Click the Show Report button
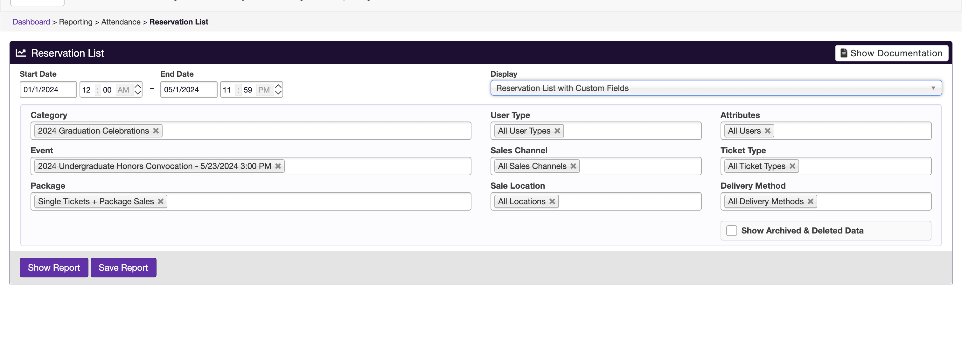The image size is (962, 355). point(54,267)
